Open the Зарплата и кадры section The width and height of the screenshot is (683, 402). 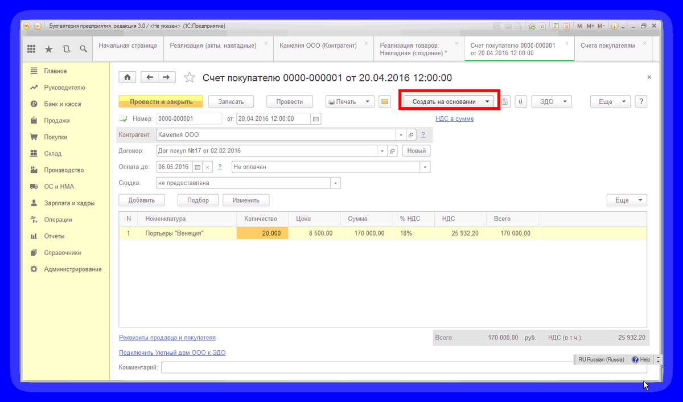(69, 203)
